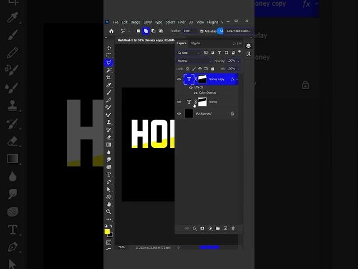Select the Path Selection tool
Screen dimensions: 358x269
point(109,189)
